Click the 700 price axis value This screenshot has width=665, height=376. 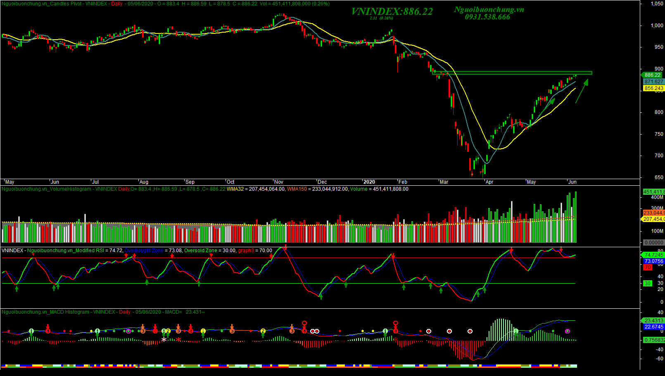[659, 156]
